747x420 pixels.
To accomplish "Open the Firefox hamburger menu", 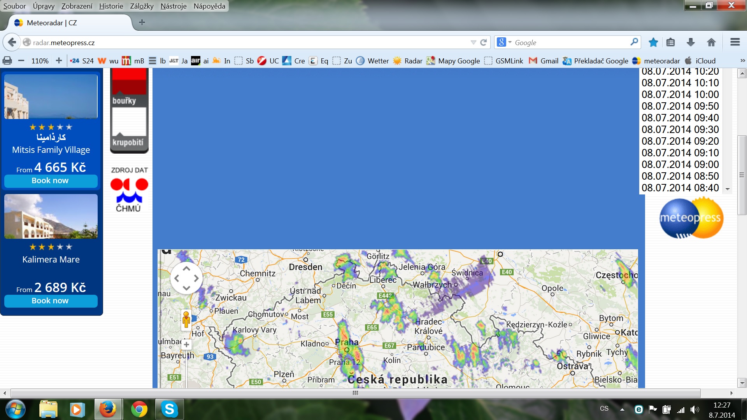I will [x=735, y=42].
